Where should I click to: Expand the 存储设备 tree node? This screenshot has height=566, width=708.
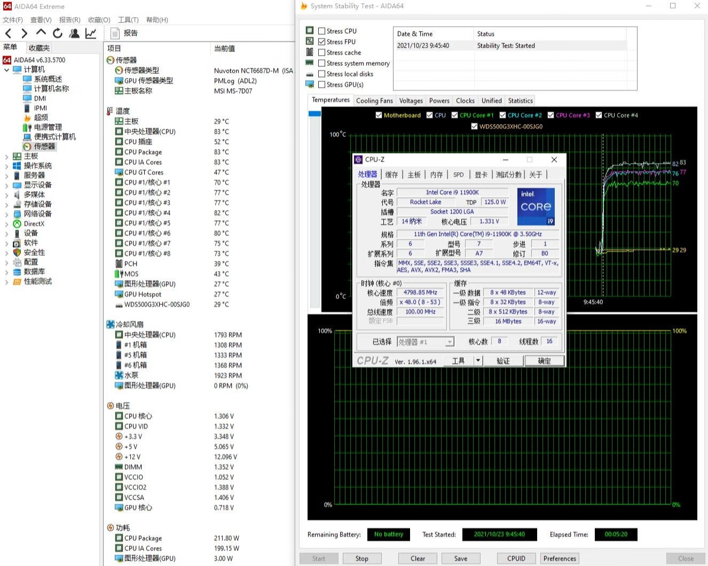(x=6, y=204)
